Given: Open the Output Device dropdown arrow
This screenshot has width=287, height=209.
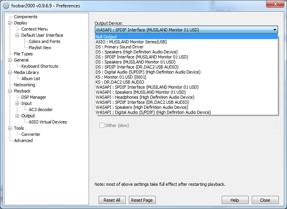Looking at the screenshot, I should pos(274,30).
